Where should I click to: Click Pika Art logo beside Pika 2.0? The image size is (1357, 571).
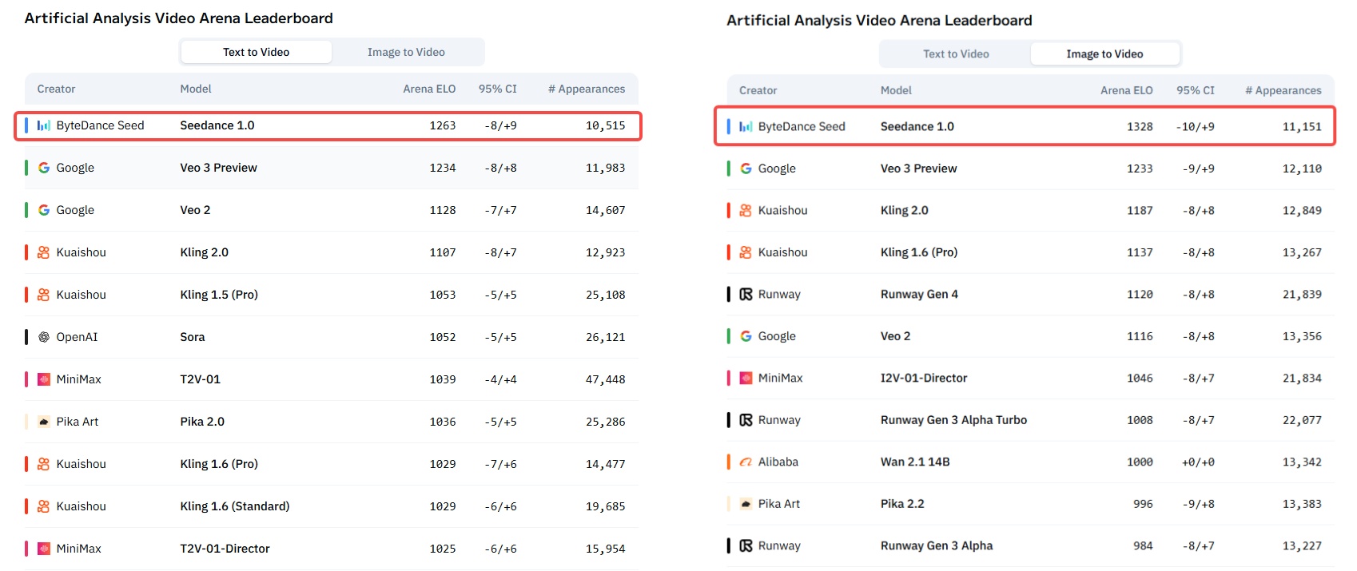pyautogui.click(x=44, y=422)
